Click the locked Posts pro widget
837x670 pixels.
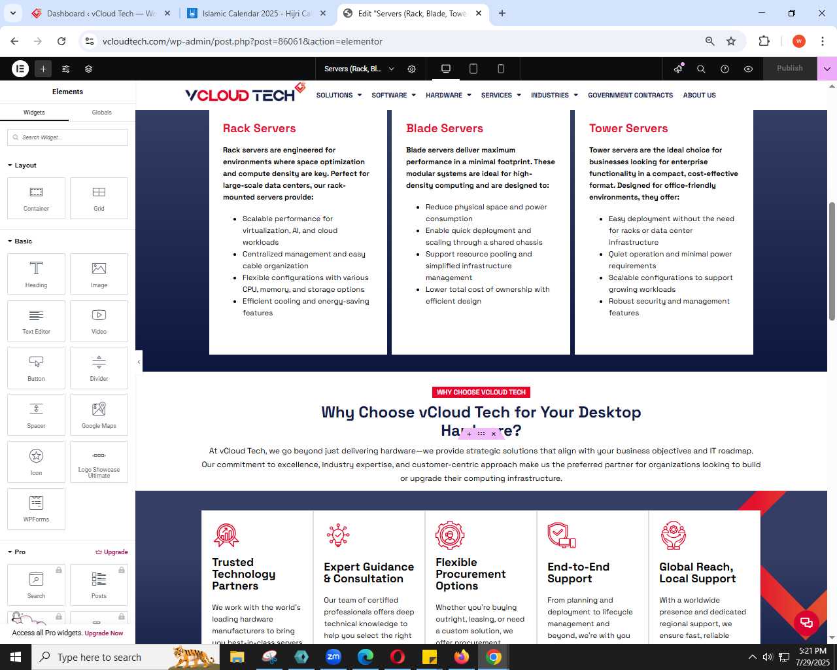click(99, 585)
